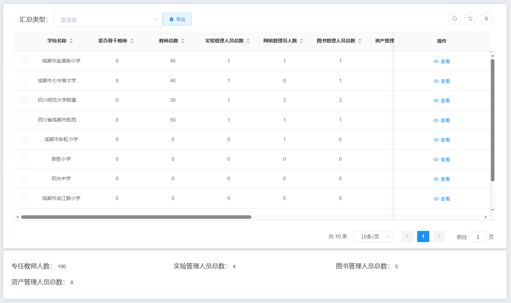Click the 导出 export button

(177, 19)
